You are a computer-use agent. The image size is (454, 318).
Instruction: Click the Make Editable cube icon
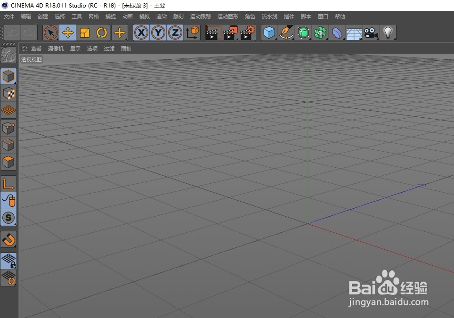8,76
